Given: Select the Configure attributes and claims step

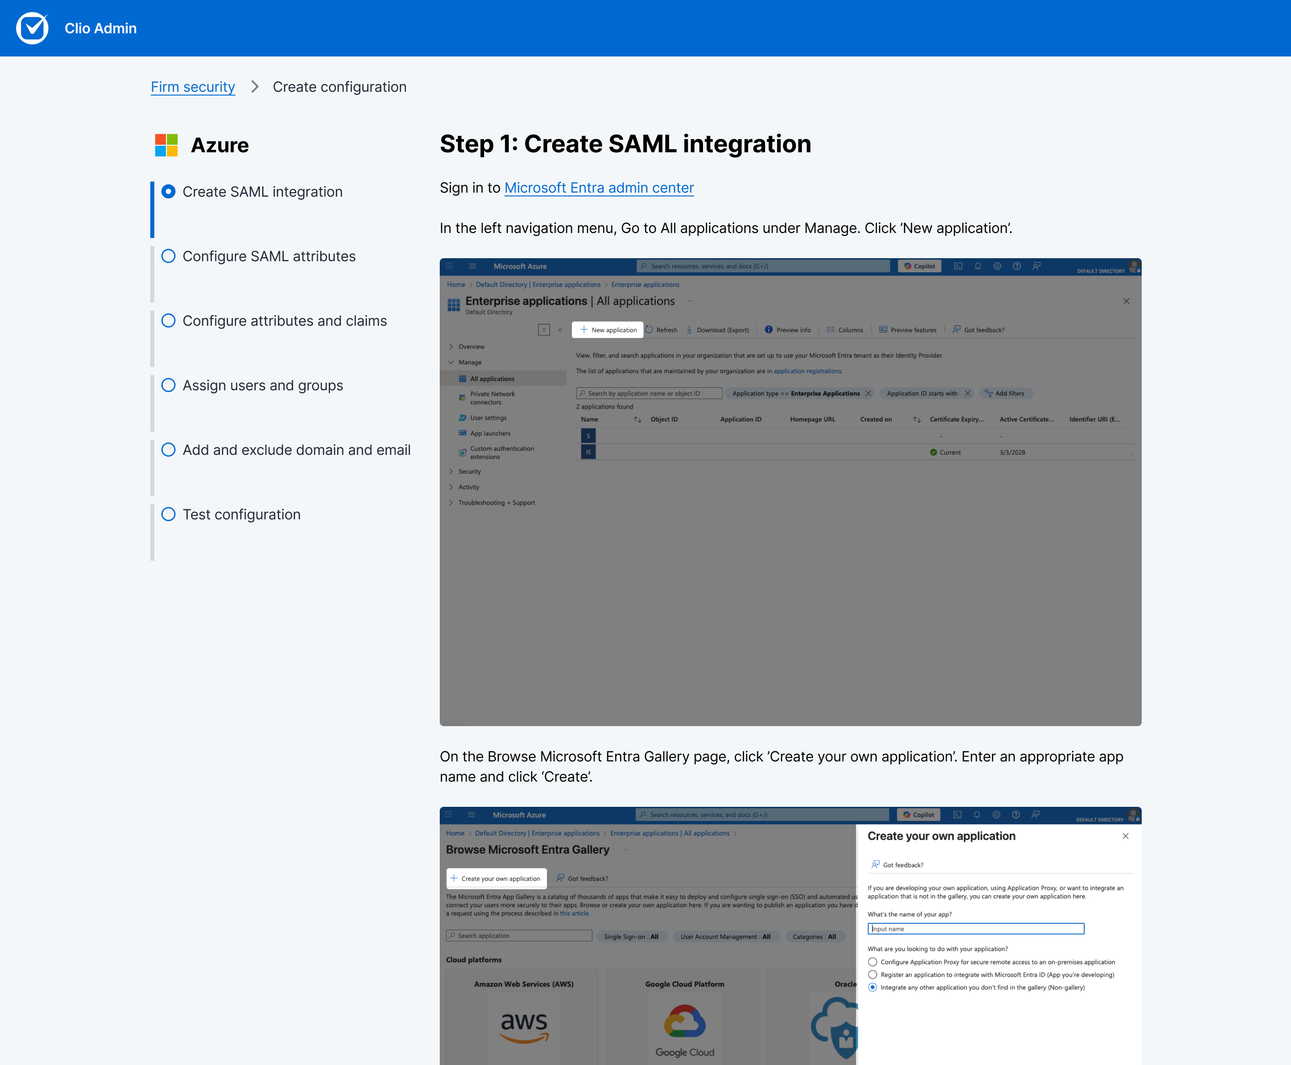Looking at the screenshot, I should tap(284, 321).
